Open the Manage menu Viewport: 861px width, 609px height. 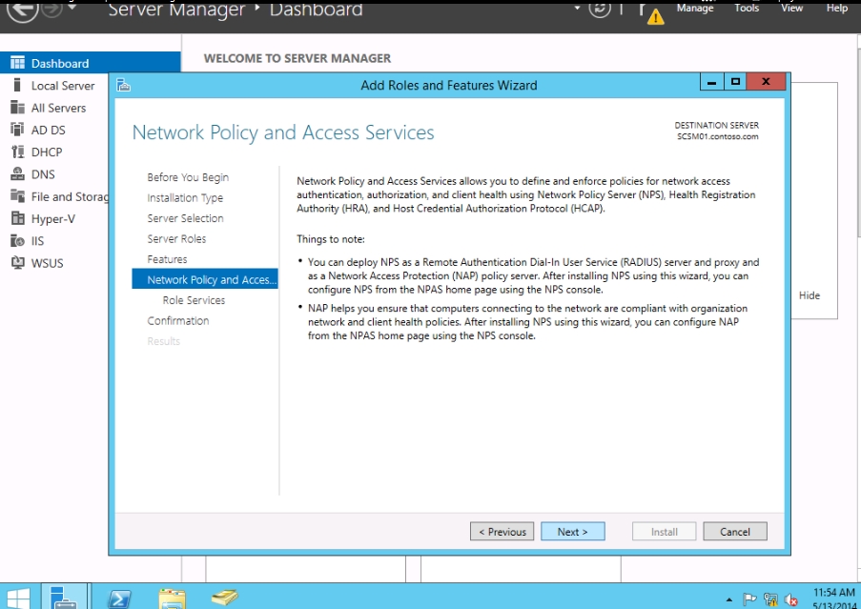695,9
